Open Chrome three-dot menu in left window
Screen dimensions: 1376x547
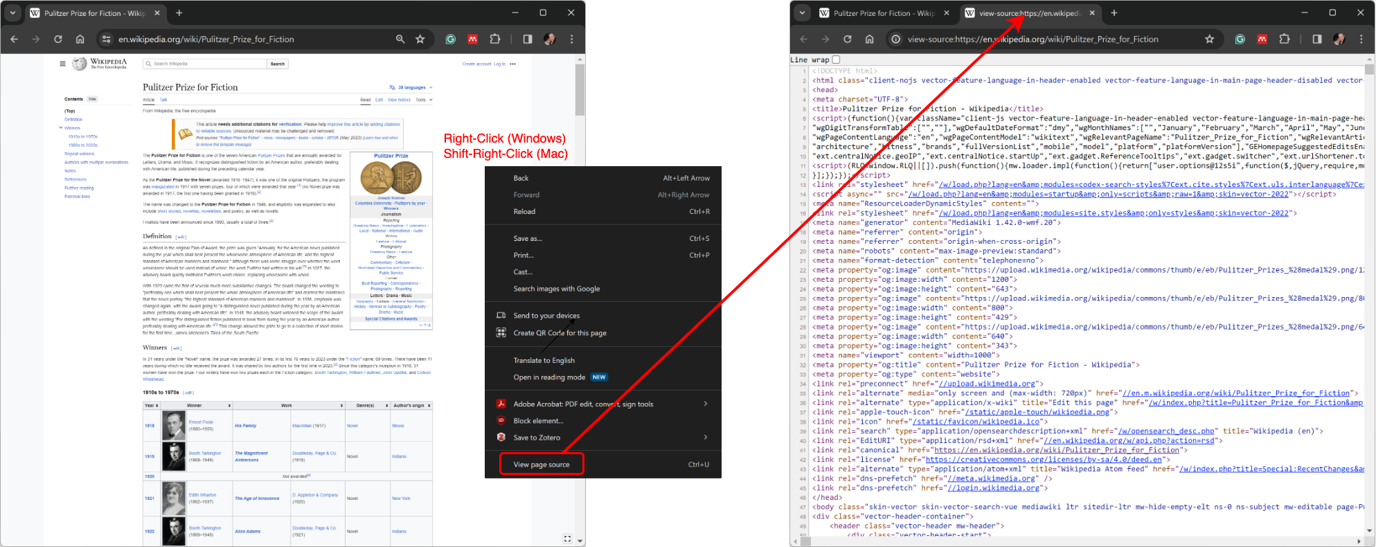(572, 39)
